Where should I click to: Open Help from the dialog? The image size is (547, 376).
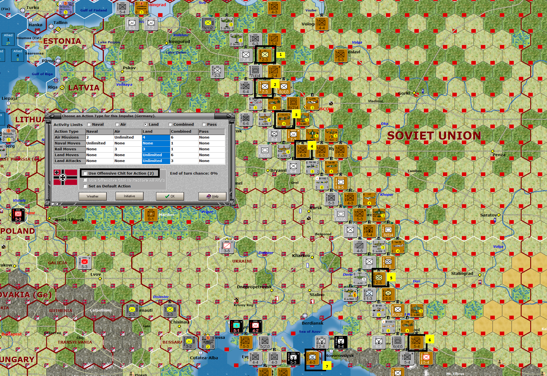pos(212,196)
